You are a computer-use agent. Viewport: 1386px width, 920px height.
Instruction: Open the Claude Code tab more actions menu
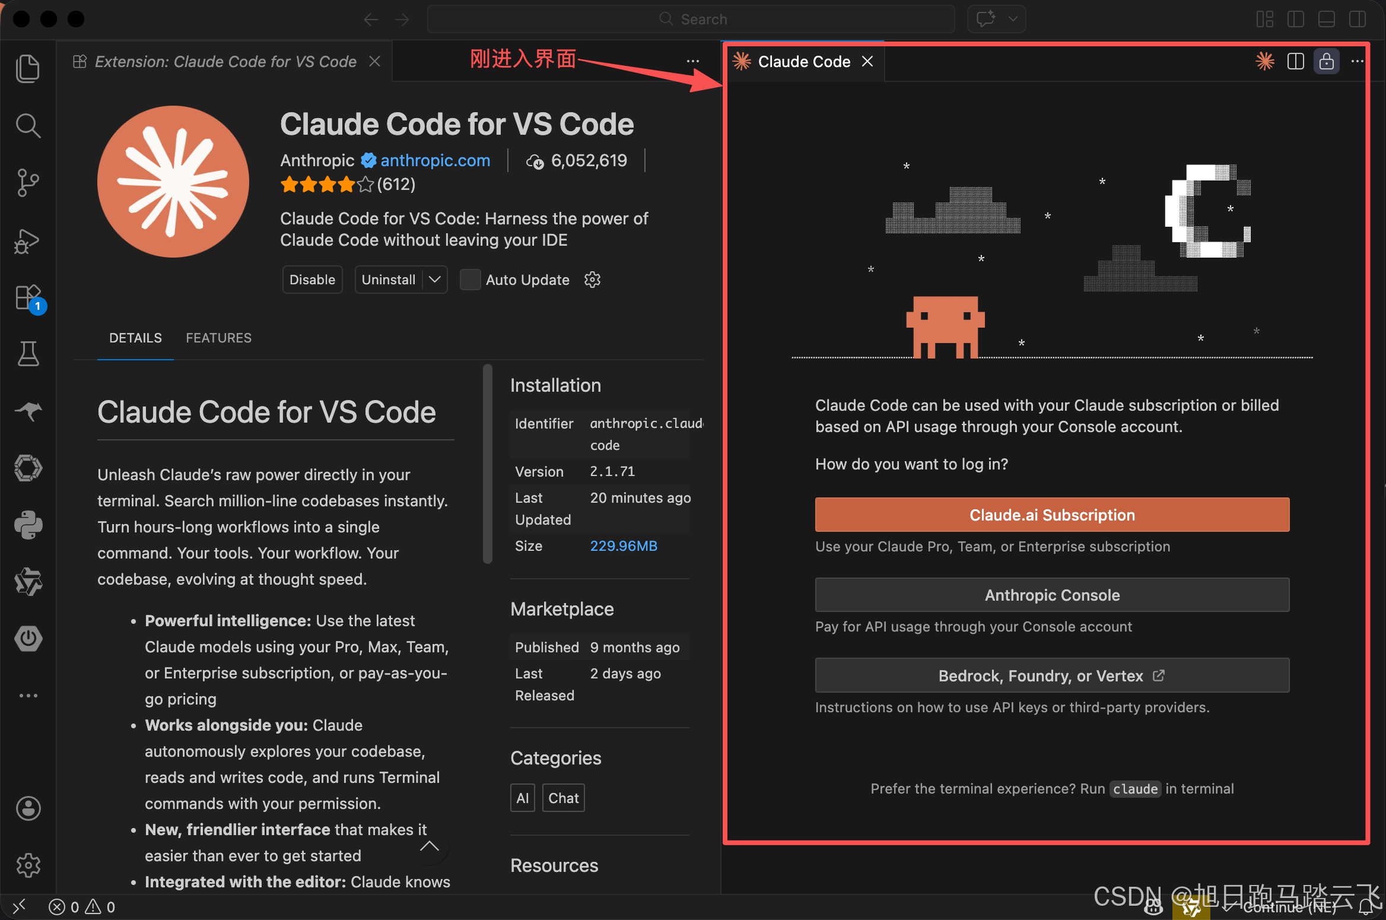(x=1358, y=61)
